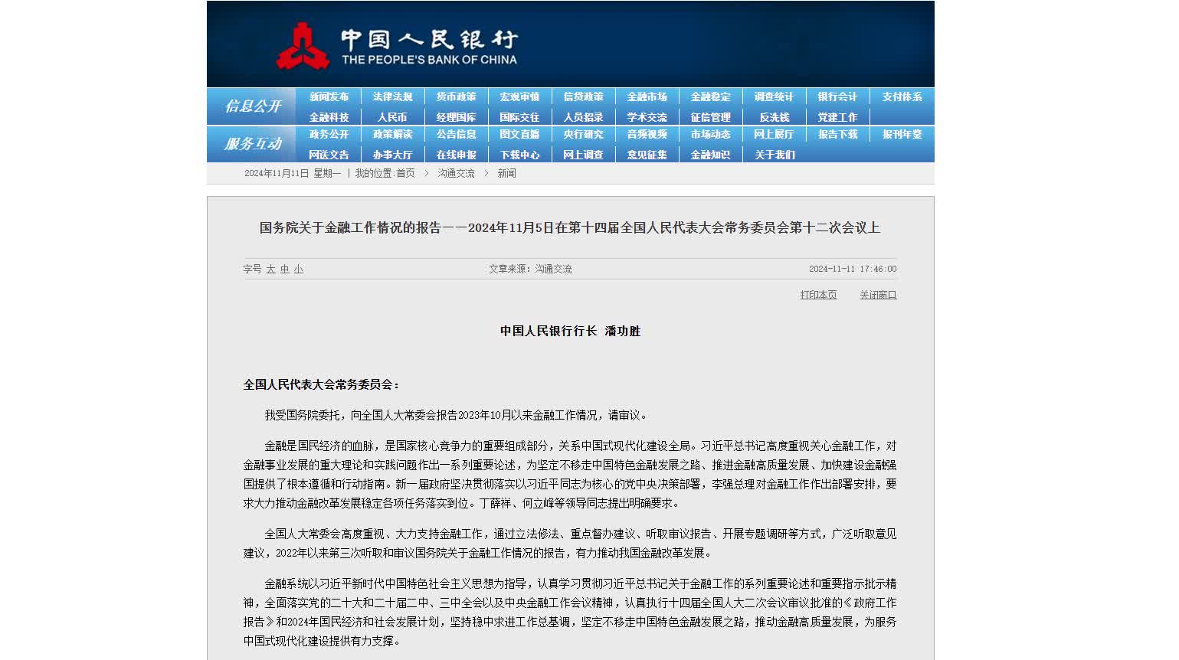Click the 反洗钱 navigation link
The height and width of the screenshot is (660, 1179).
click(x=774, y=118)
